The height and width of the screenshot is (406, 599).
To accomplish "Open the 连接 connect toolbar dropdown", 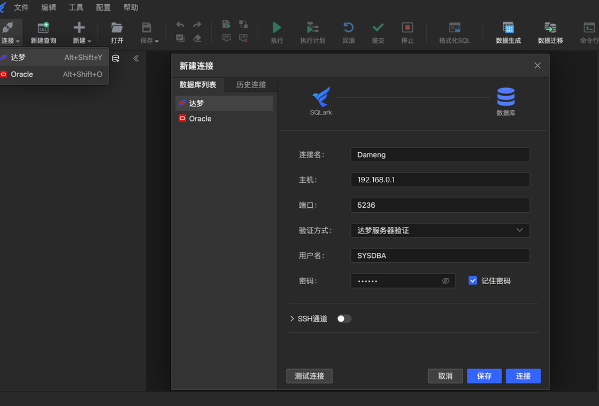I will [x=10, y=33].
